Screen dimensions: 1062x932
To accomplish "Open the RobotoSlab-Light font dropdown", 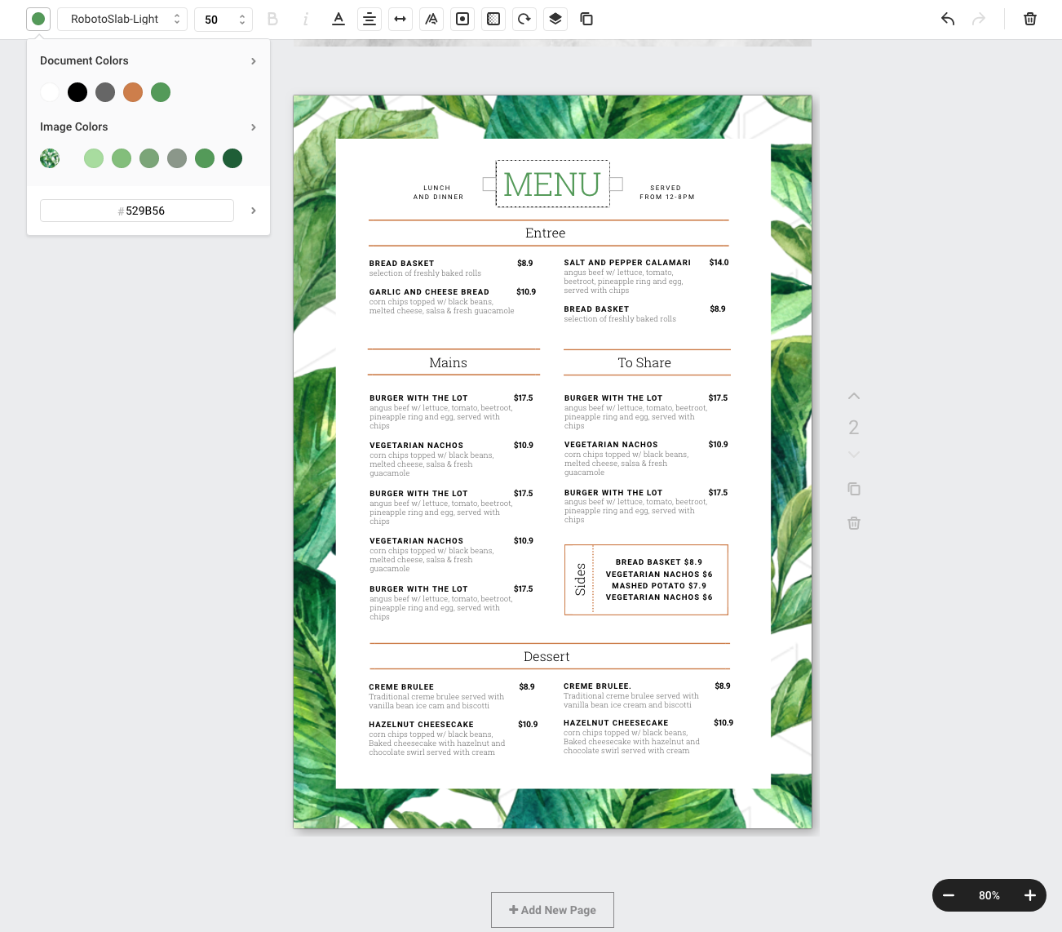I will tap(122, 19).
